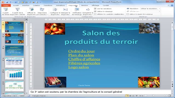Click grapes picture on slide
The image size is (175, 98).
(149, 28)
